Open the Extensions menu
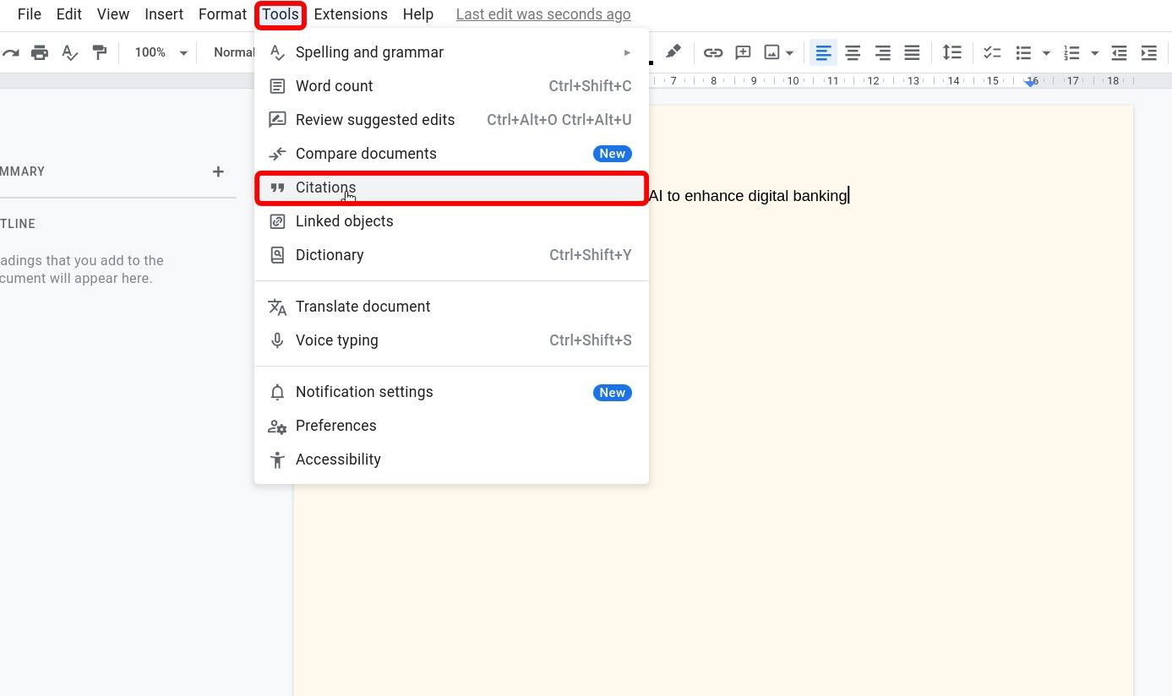Screen dimensions: 1172x696 pos(351,14)
